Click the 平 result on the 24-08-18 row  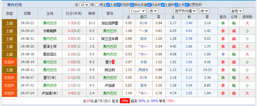(223, 54)
